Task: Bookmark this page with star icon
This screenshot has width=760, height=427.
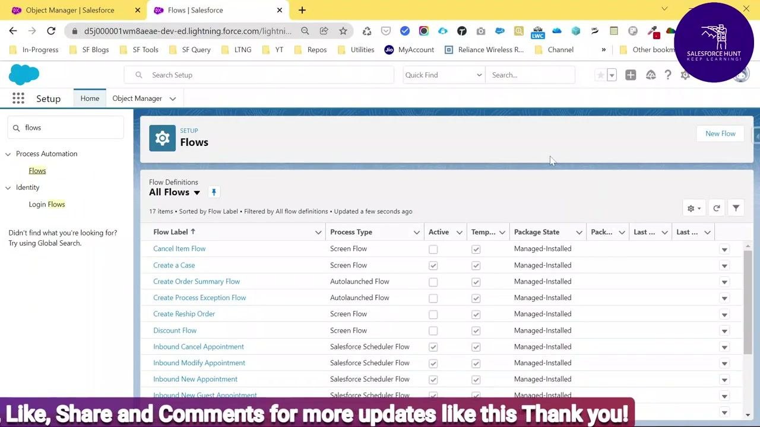Action: pyautogui.click(x=343, y=31)
